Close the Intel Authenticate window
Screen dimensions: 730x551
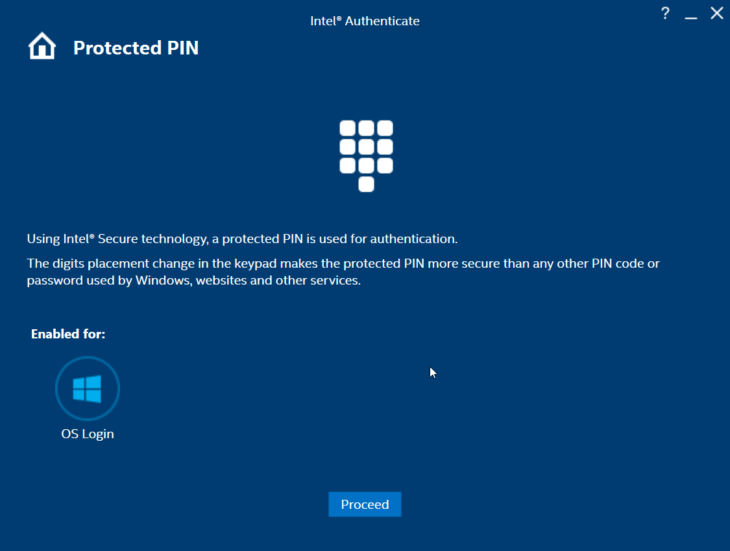(x=717, y=13)
